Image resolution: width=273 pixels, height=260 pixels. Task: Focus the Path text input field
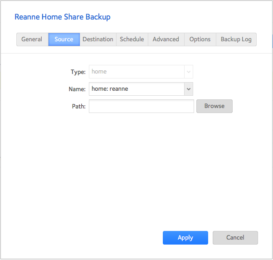141,106
